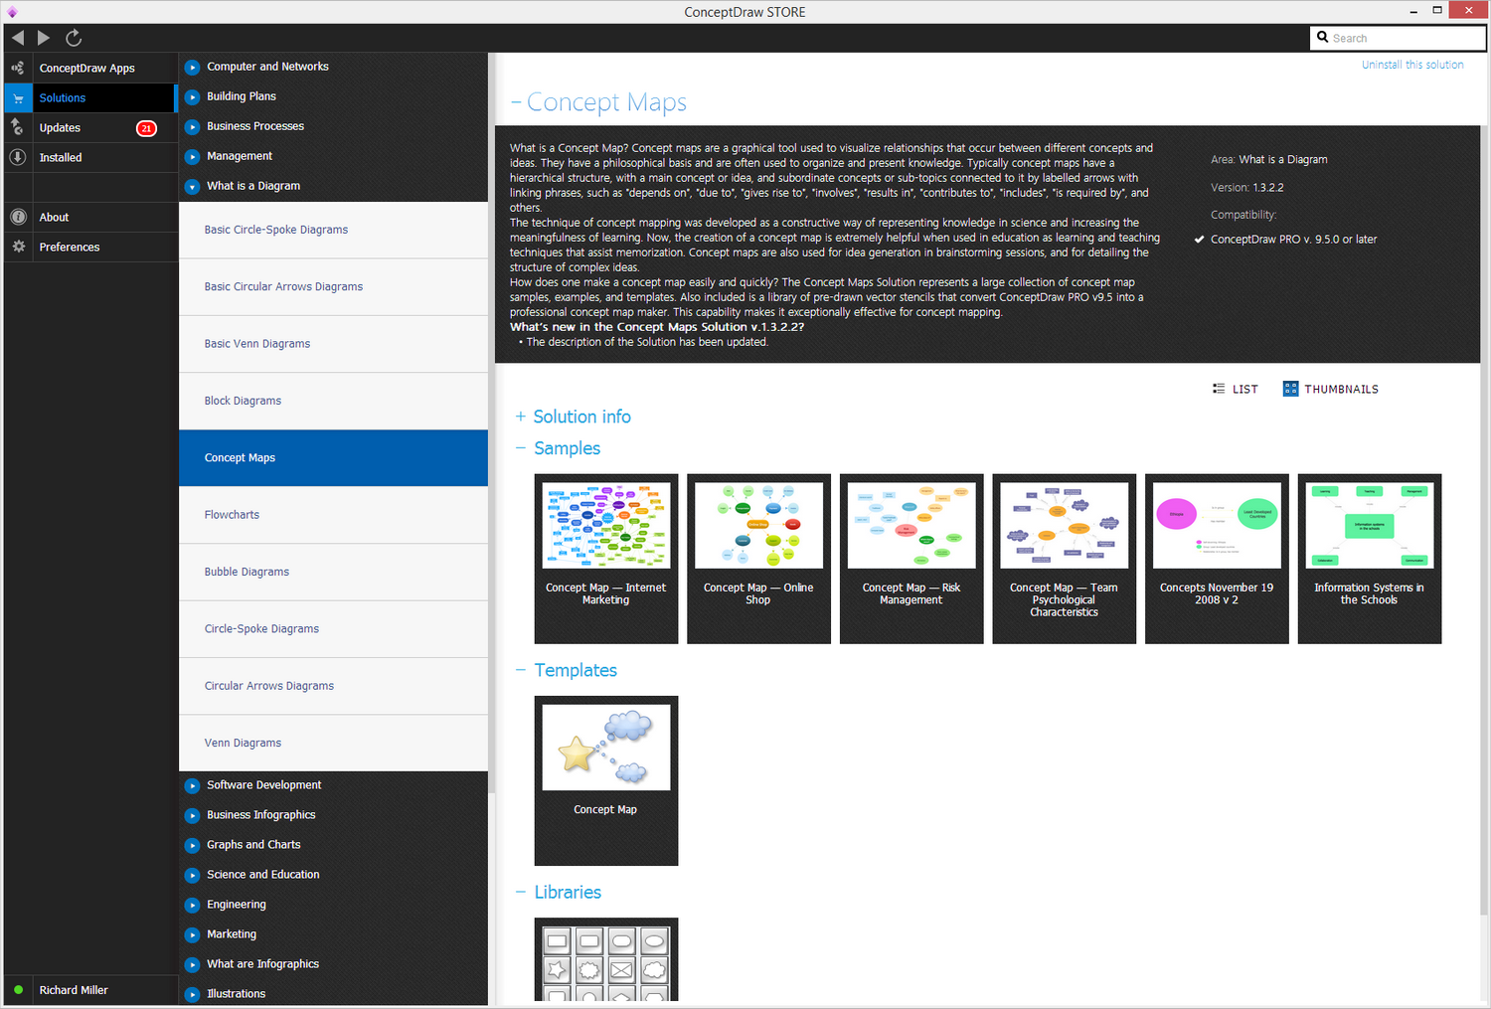Open Preferences

(70, 247)
